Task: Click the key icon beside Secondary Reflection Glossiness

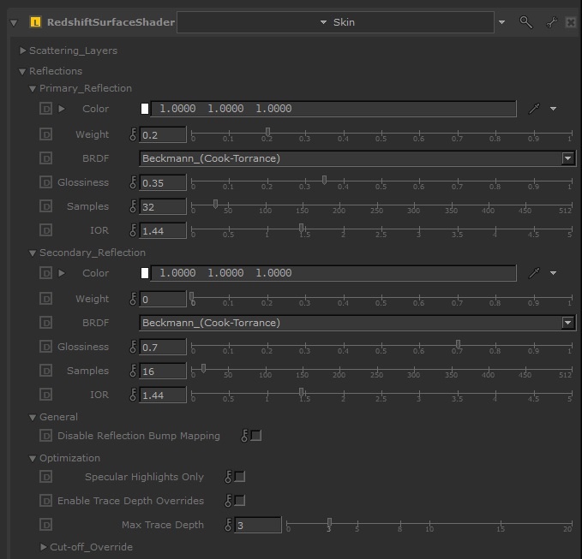Action: click(x=133, y=347)
